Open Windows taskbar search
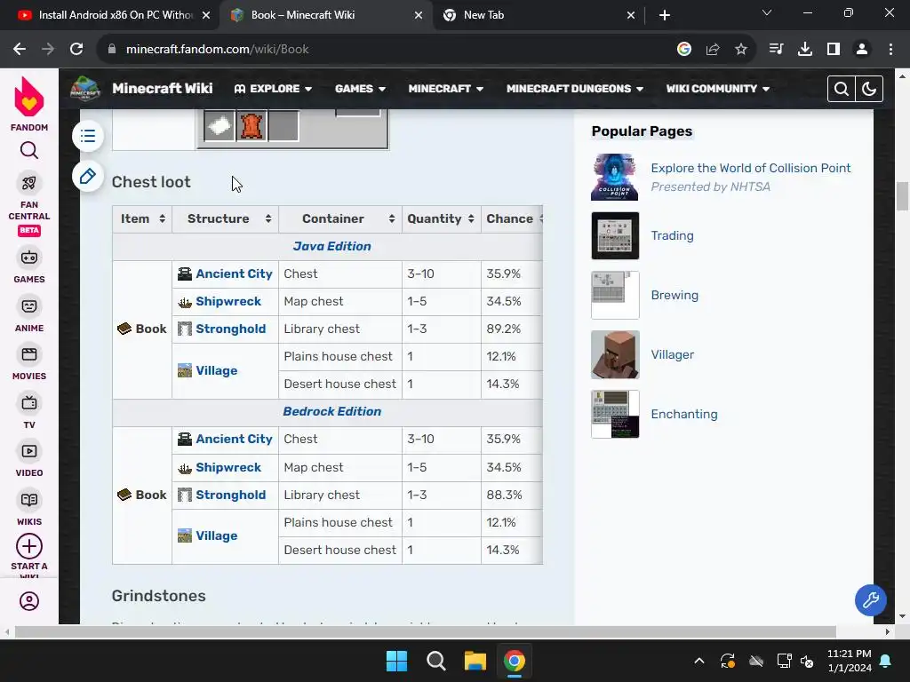 point(435,661)
